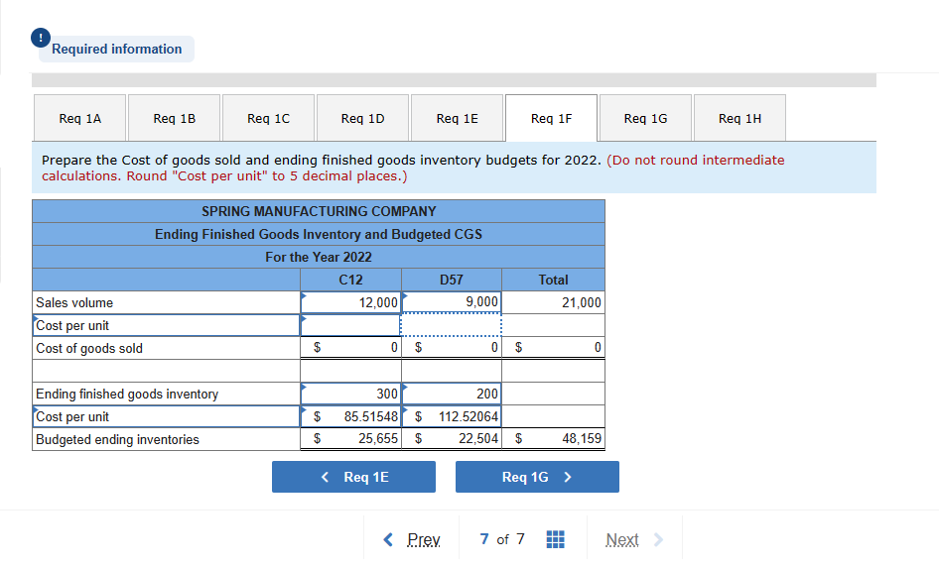The width and height of the screenshot is (939, 567).
Task: Open the question grid navigator icon
Action: (555, 539)
